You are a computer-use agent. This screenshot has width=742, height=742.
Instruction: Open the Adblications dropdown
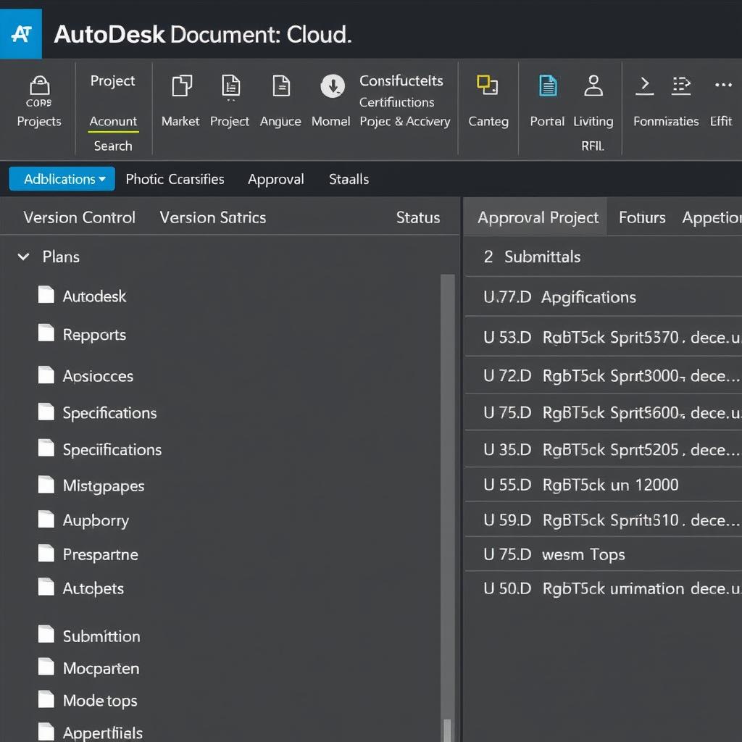point(62,179)
